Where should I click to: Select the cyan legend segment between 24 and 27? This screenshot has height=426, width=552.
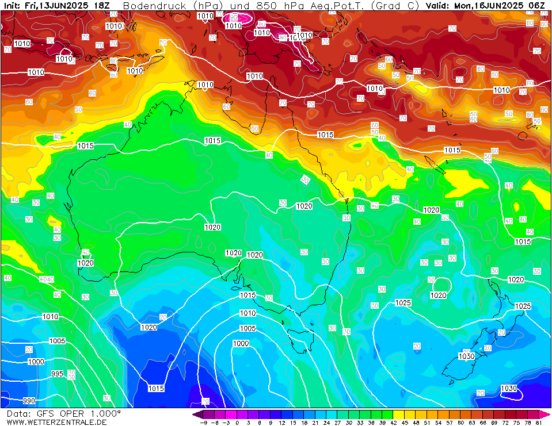tap(332, 415)
